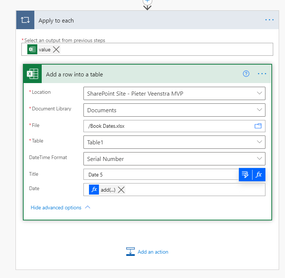Remove the add(...) expression token
Screen dimensions: 285x278
point(121,190)
